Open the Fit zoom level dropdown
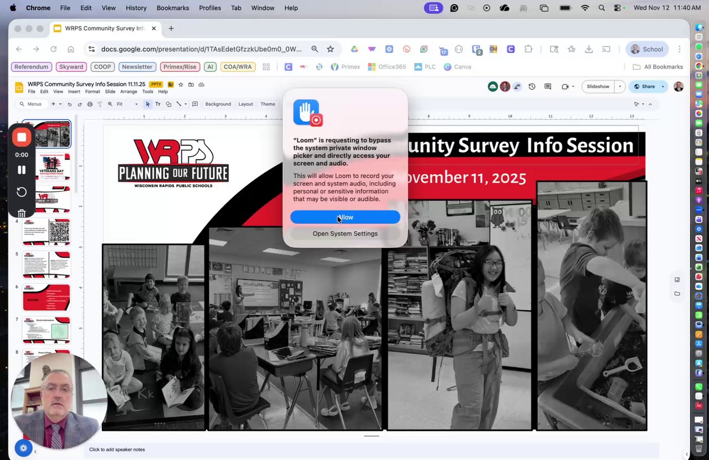 127,104
